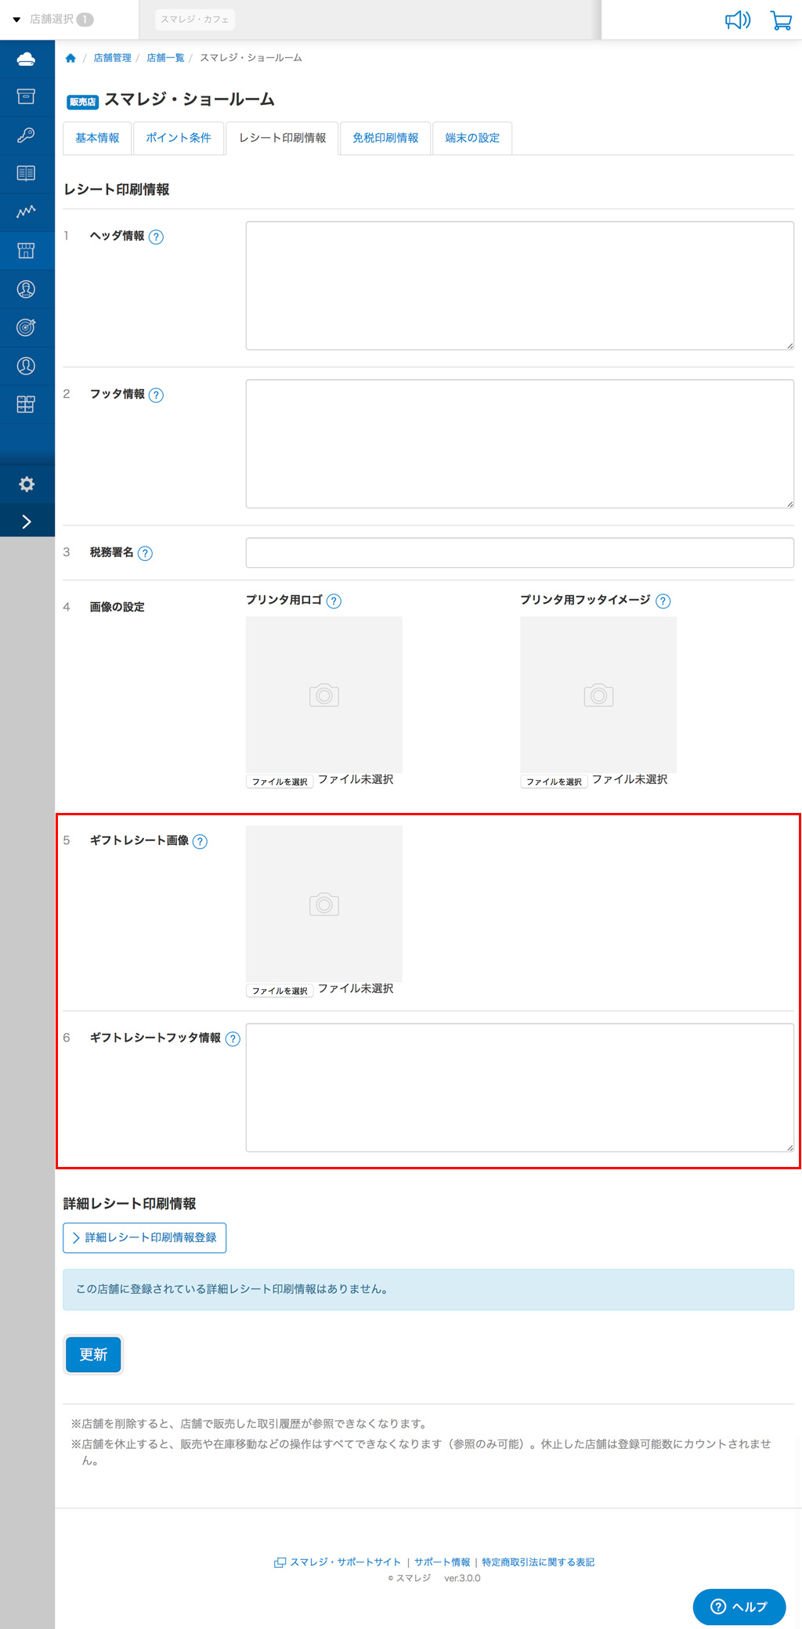Switch to the 免税印刷情報 tab
Screen dimensions: 802x1629
(385, 139)
